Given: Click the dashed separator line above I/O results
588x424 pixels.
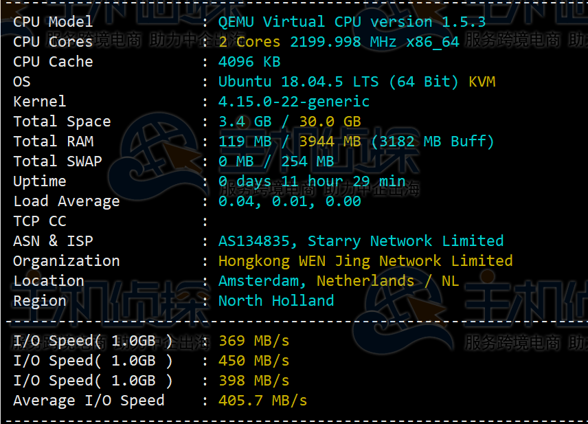Looking at the screenshot, I should [x=294, y=320].
